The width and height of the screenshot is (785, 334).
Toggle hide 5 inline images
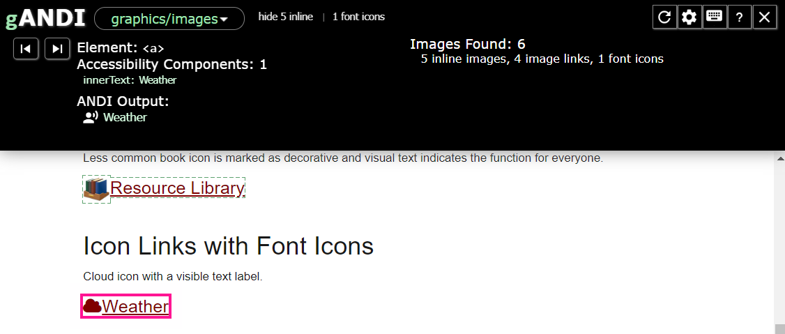(x=285, y=17)
